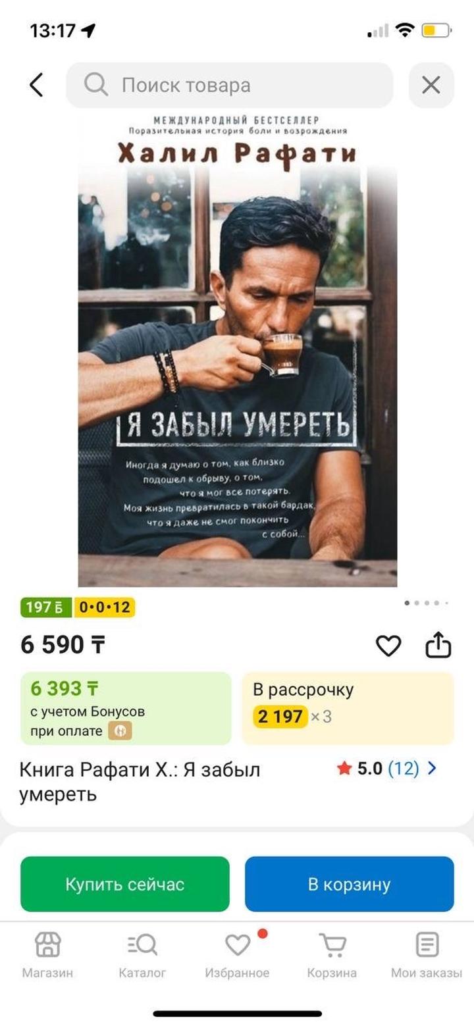Tap the back arrow icon
The image size is (474, 1026).
coord(36,85)
